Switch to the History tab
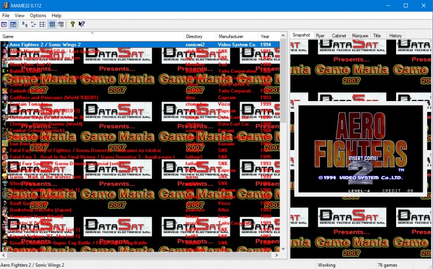Viewport: 433px width, 269px height. pyautogui.click(x=395, y=36)
